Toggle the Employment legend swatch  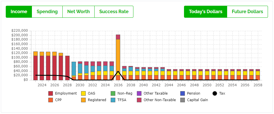point(51,93)
